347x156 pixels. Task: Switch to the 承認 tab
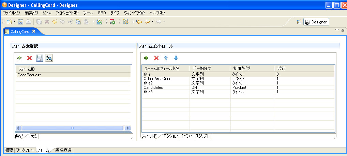coord(33,136)
